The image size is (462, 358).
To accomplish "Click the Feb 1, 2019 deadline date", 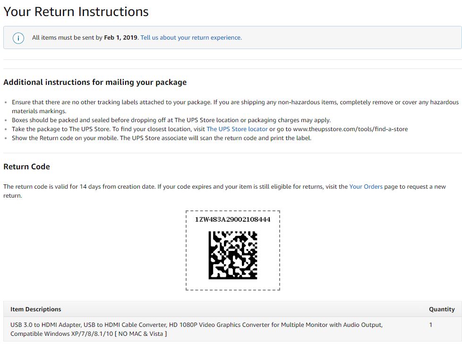I will coord(121,38).
